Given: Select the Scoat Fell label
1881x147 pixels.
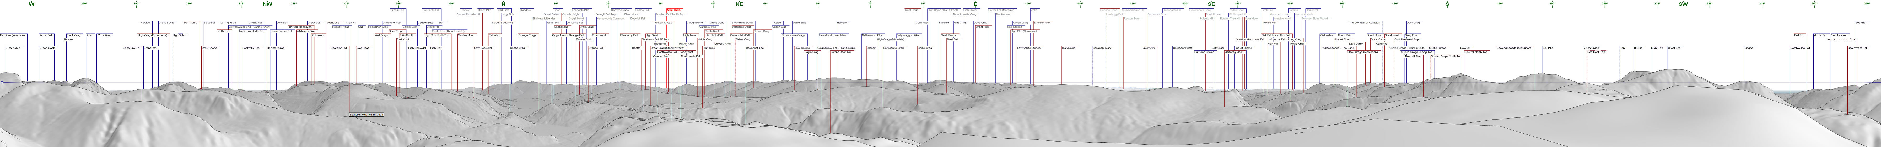Looking at the screenshot, I should (45, 35).
